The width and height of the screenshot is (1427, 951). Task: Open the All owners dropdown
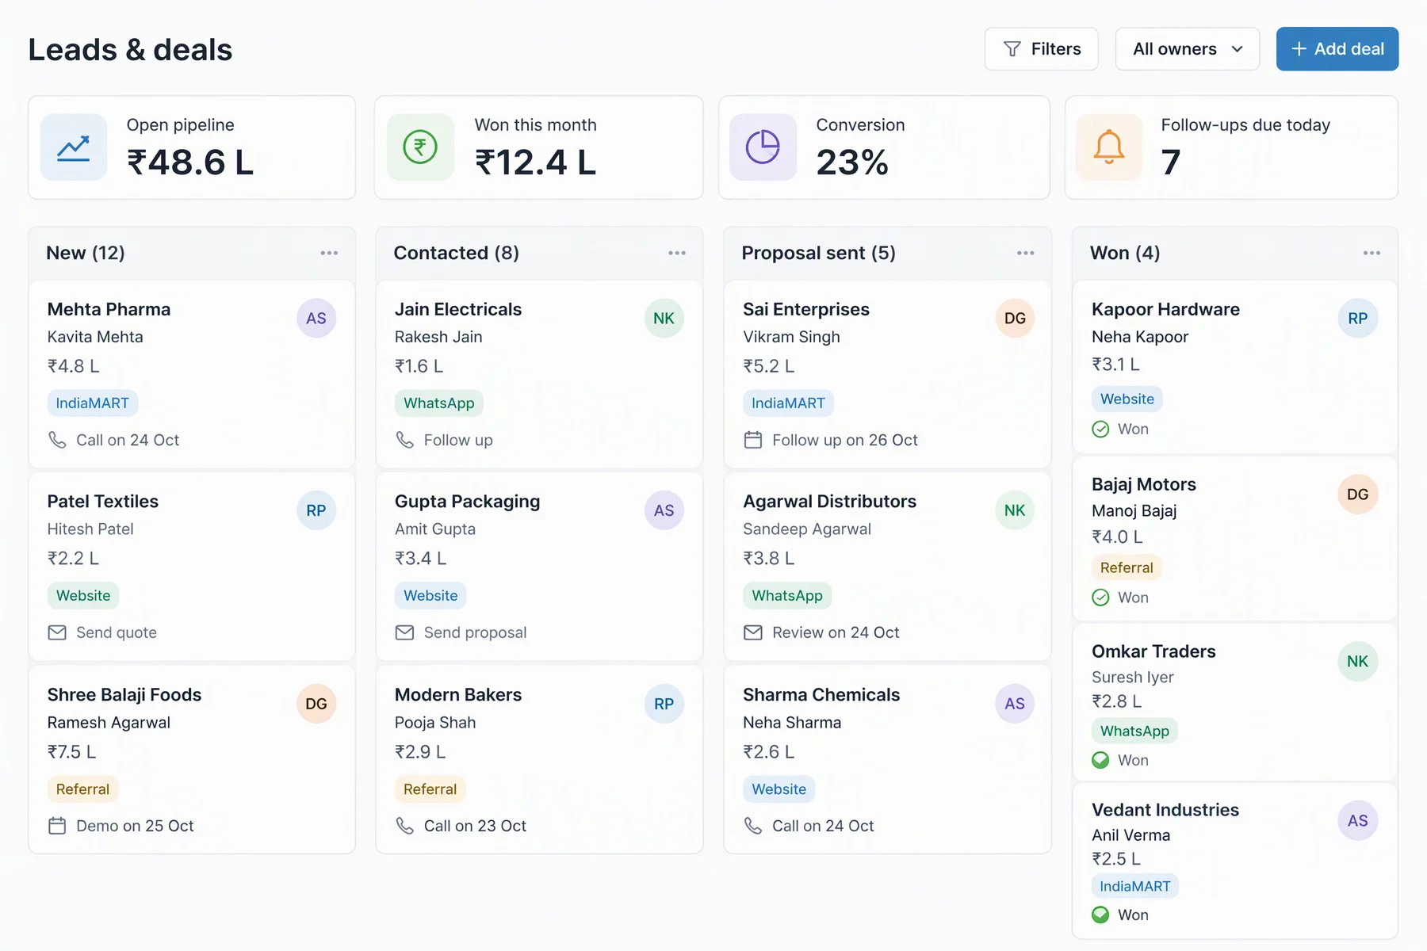coord(1187,49)
